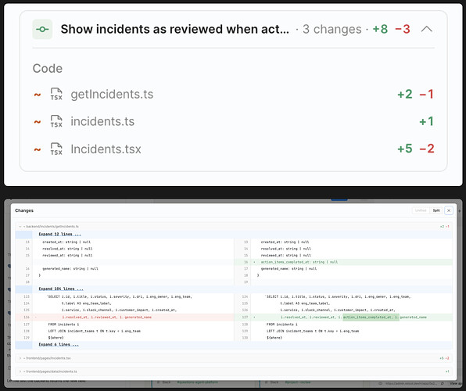Open the incidents.ts file row

(233, 122)
